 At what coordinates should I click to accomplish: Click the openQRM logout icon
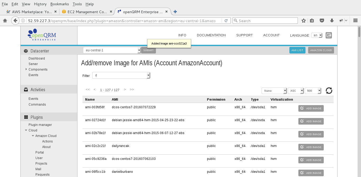pos(329,35)
